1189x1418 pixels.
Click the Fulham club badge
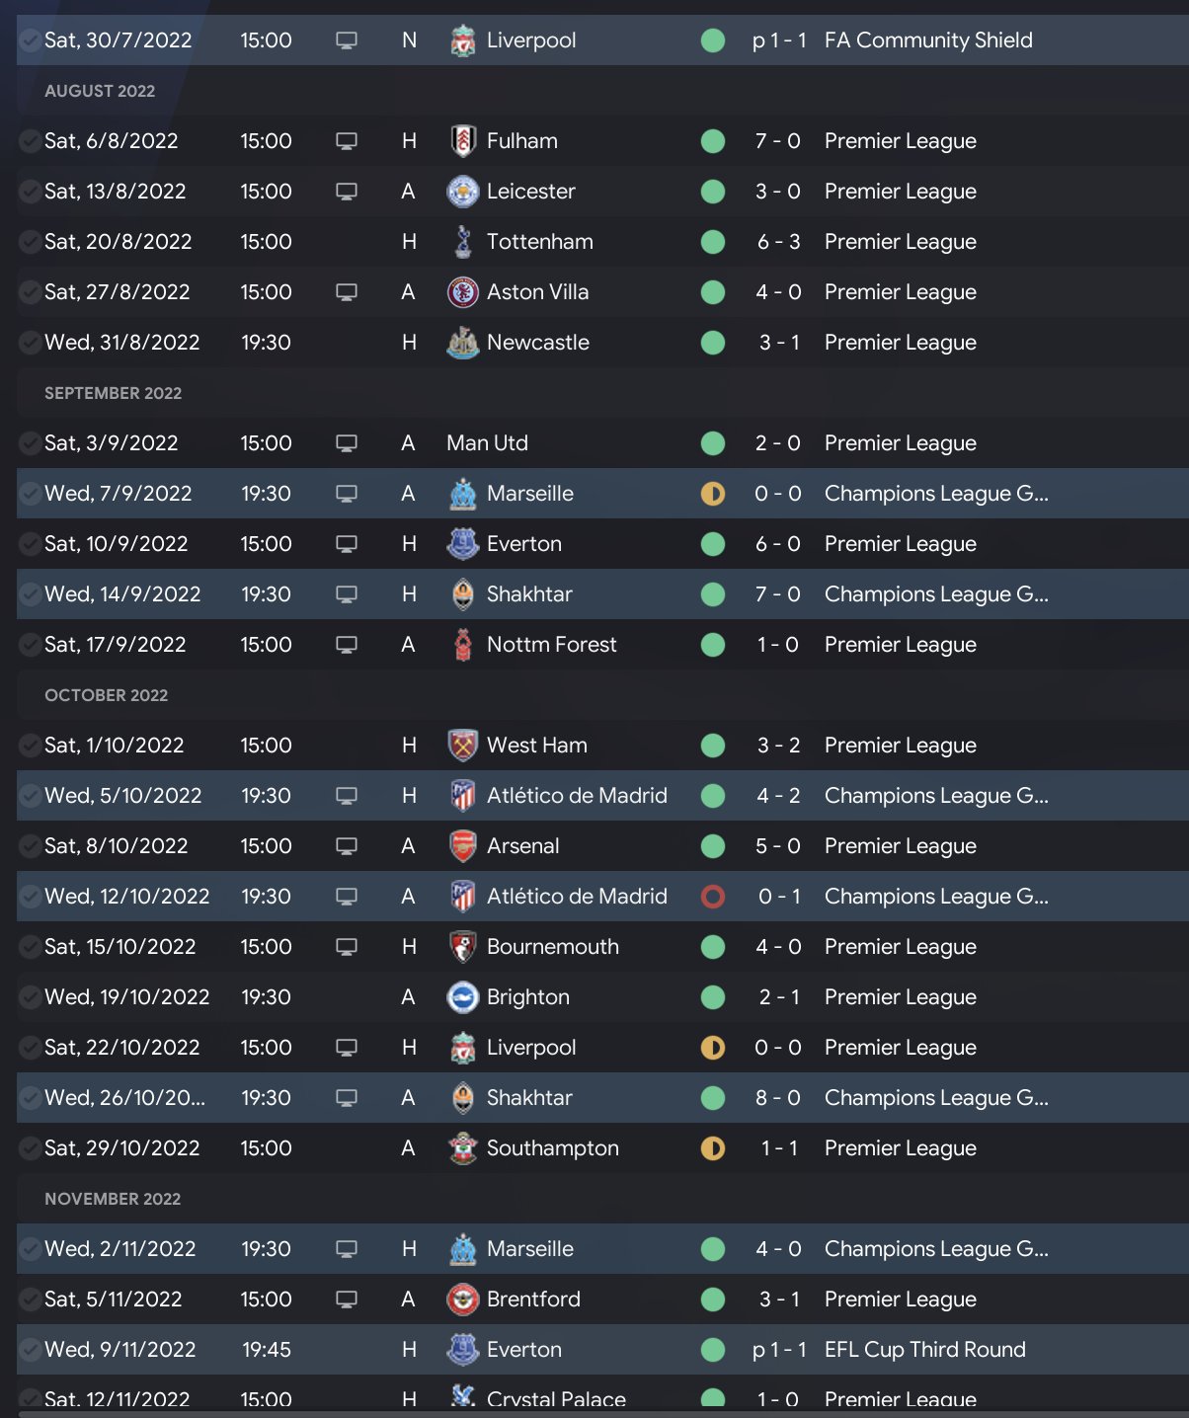click(x=462, y=141)
